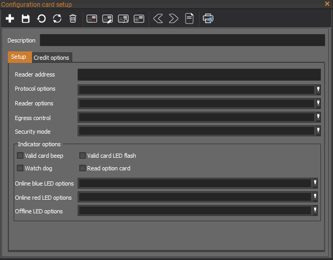Click inside the Description text field
Screen dimensions: 333x260
click(182, 40)
